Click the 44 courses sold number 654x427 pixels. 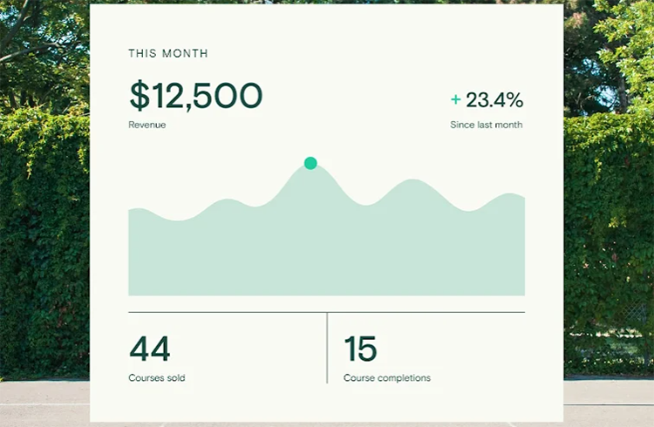point(150,349)
